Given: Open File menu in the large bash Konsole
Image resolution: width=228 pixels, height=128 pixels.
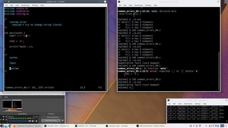Looking at the screenshot, I should coord(120,5).
